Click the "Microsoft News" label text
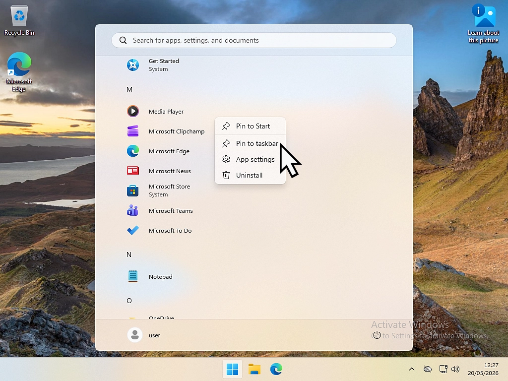The image size is (508, 381). click(x=170, y=171)
